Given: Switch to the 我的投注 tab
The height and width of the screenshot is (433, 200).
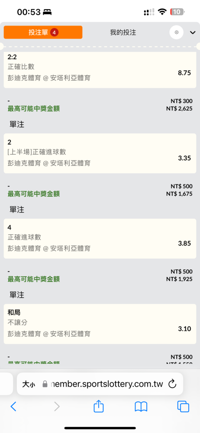Looking at the screenshot, I should pos(123,32).
